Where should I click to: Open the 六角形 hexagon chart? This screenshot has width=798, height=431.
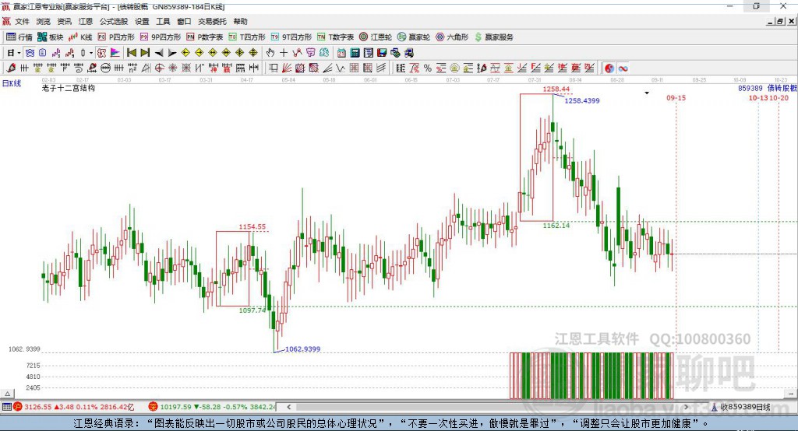tap(452, 37)
